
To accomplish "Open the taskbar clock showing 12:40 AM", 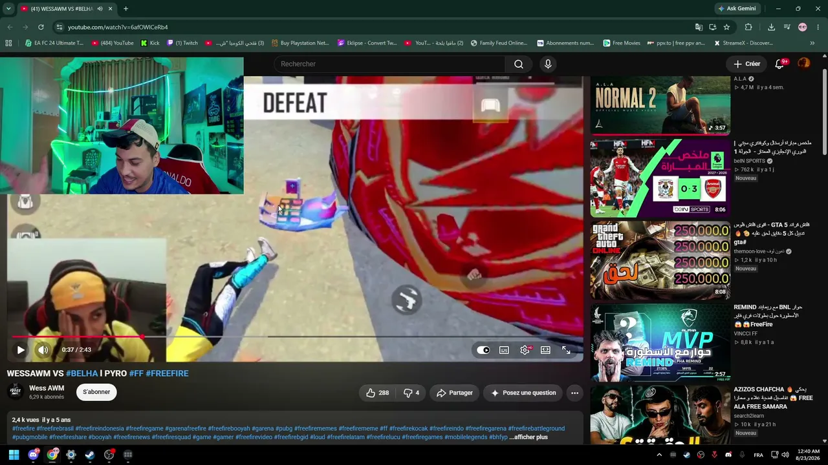I will click(x=809, y=455).
